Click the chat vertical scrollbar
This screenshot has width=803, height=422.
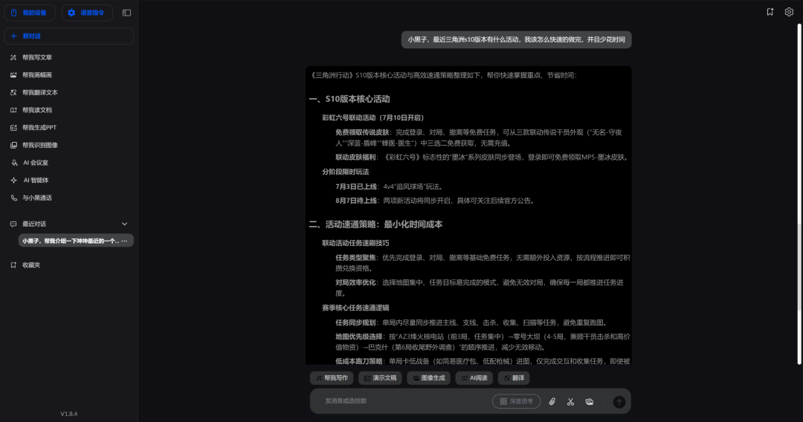pos(799,195)
